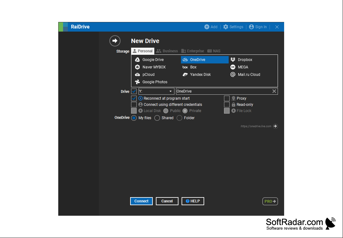Select the Private radio button
The width and height of the screenshot is (343, 238).
185,111
